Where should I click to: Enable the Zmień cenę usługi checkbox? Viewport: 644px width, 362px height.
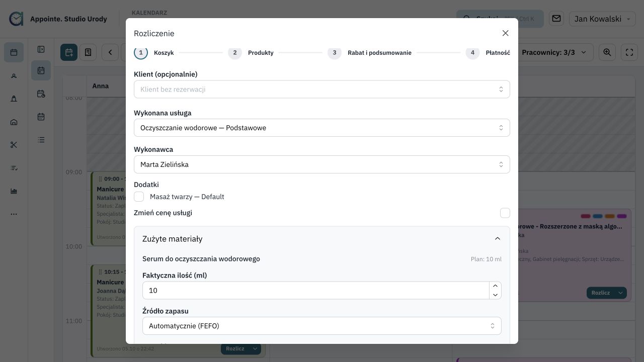pos(505,213)
